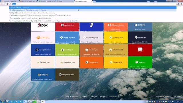This screenshot has width=183, height=103.
Task: Select the highlighted vk.com suggestion
Action: click(x=93, y=7)
